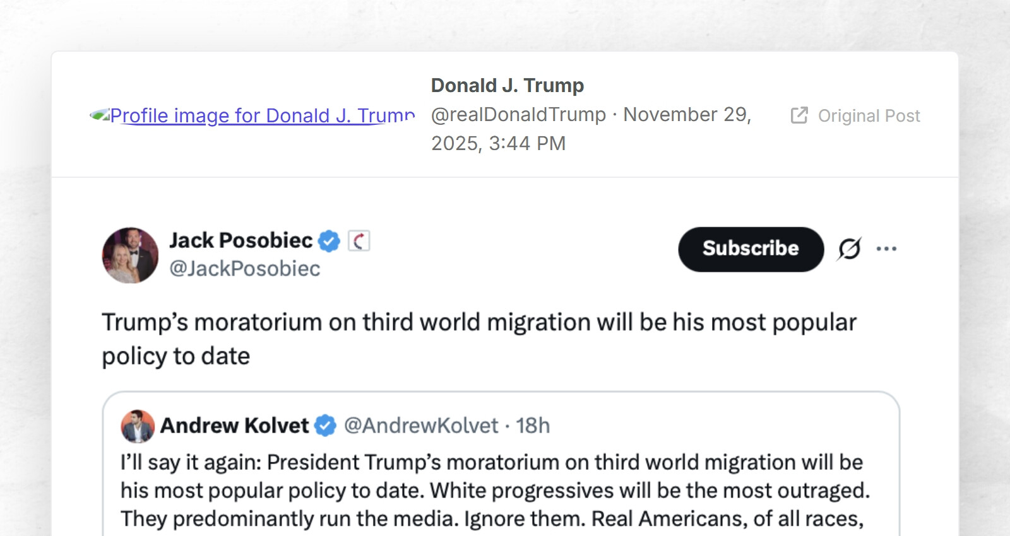
Task: Visit the @JackPosobiec handle
Action: 244,269
